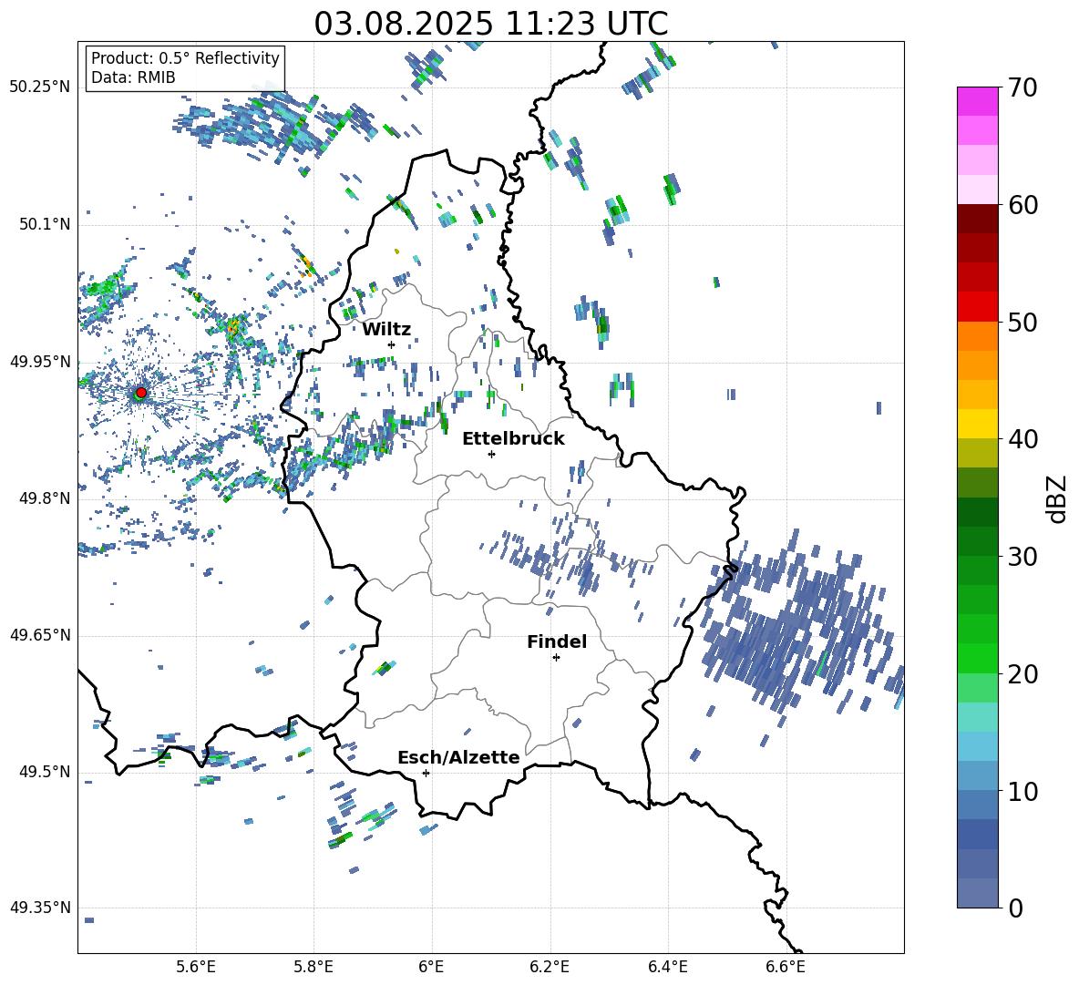Click the colorbar tick label 0
Viewport: 1079px width, 985px height.
point(1015,908)
